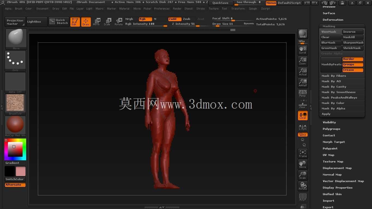Expand the UV Map subpalette

(x=328, y=155)
